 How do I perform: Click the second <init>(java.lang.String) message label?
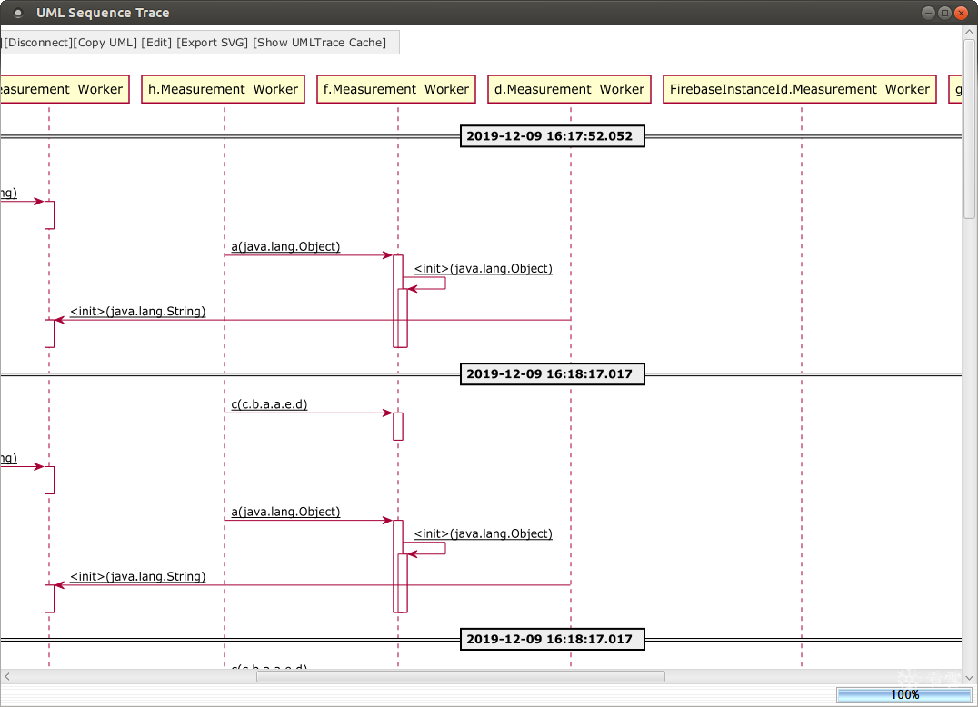[x=138, y=577]
